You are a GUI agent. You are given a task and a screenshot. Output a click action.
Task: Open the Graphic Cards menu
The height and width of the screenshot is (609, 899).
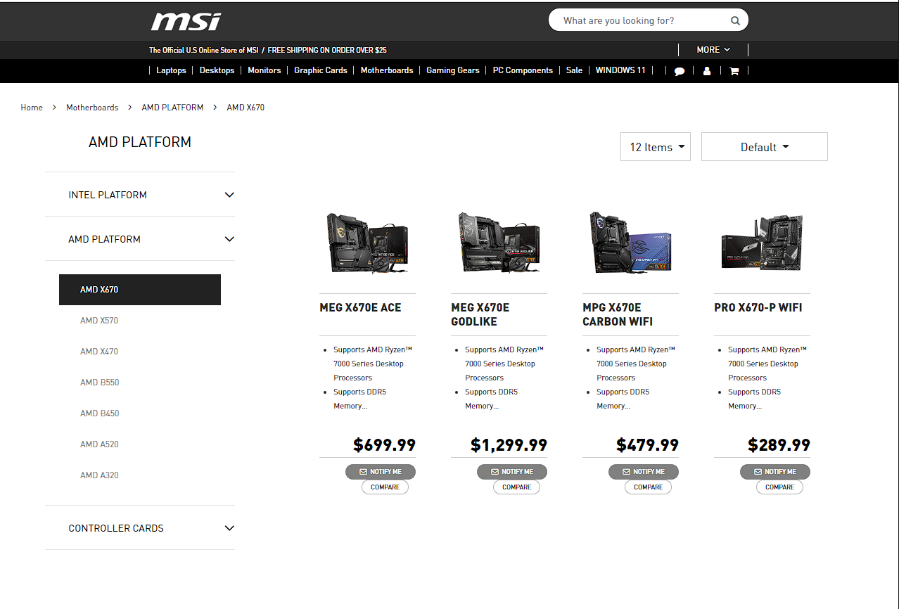(321, 70)
